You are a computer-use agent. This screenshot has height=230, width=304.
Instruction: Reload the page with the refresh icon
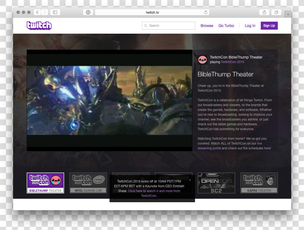tap(206, 12)
